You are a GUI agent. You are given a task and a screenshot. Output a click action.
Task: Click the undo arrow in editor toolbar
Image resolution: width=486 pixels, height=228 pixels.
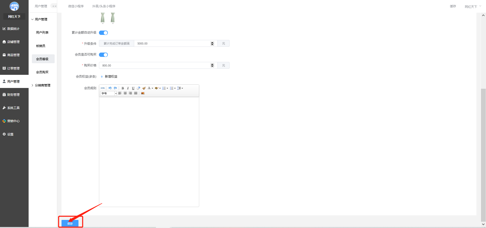pos(110,88)
